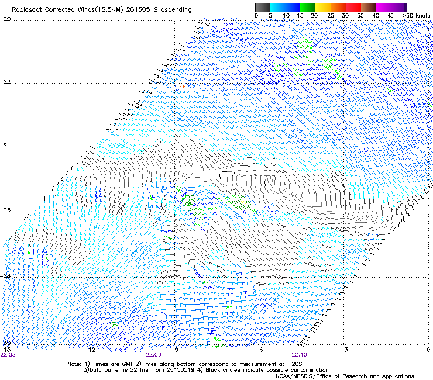The image size is (433, 380).
Task: Click the '>50 knots' legend label
Action: (x=416, y=16)
